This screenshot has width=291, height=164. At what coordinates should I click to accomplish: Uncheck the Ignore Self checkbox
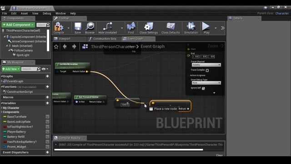click(x=203, y=88)
